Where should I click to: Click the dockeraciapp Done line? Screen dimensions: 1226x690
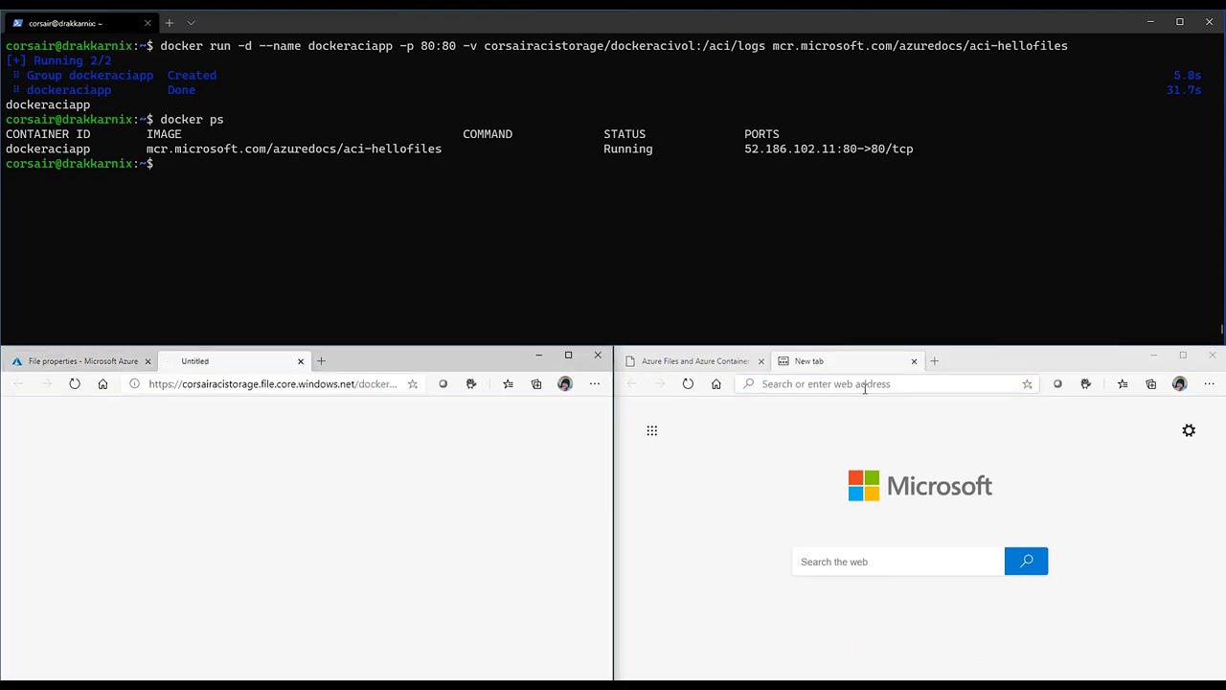point(104,90)
